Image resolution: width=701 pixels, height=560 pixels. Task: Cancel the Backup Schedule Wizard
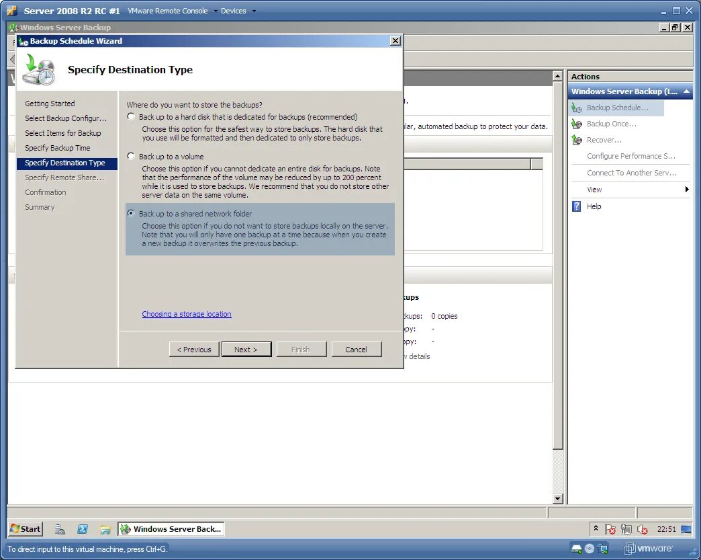pos(357,349)
